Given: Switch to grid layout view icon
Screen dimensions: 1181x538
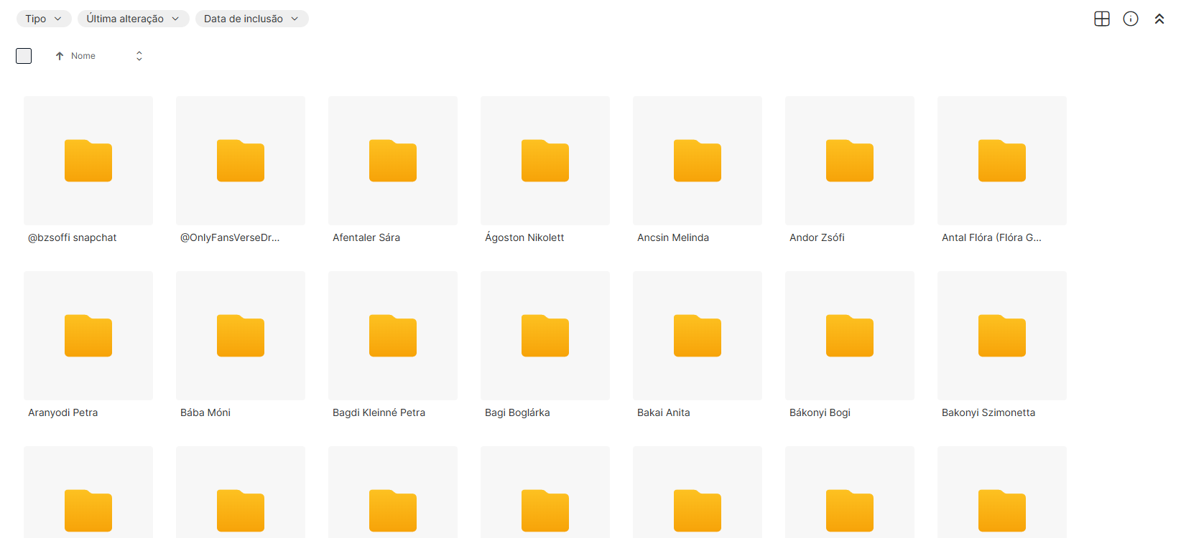Looking at the screenshot, I should [1101, 19].
